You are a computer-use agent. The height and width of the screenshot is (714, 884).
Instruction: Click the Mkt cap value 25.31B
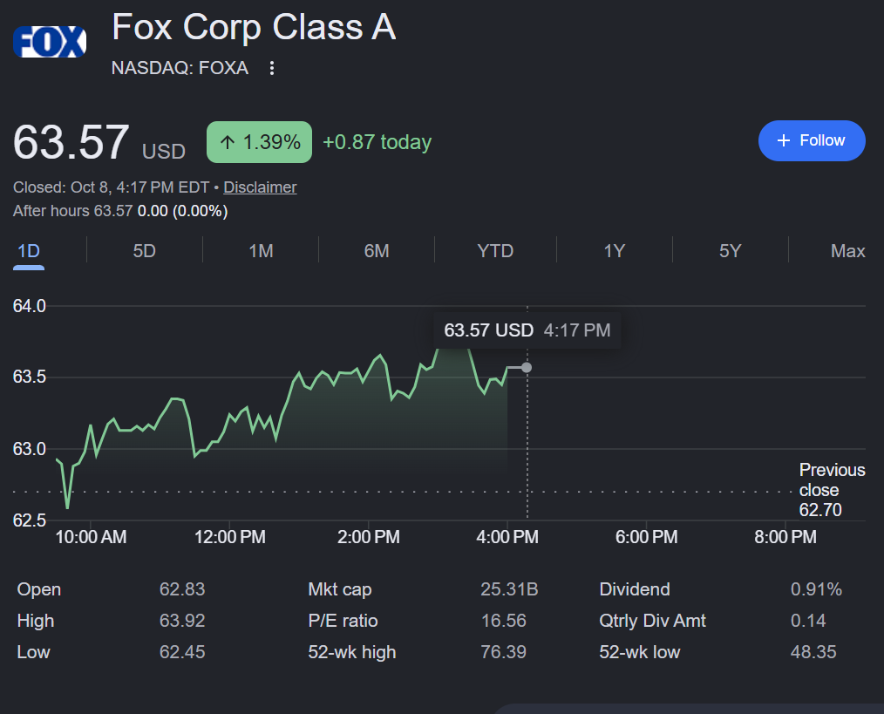(x=509, y=589)
